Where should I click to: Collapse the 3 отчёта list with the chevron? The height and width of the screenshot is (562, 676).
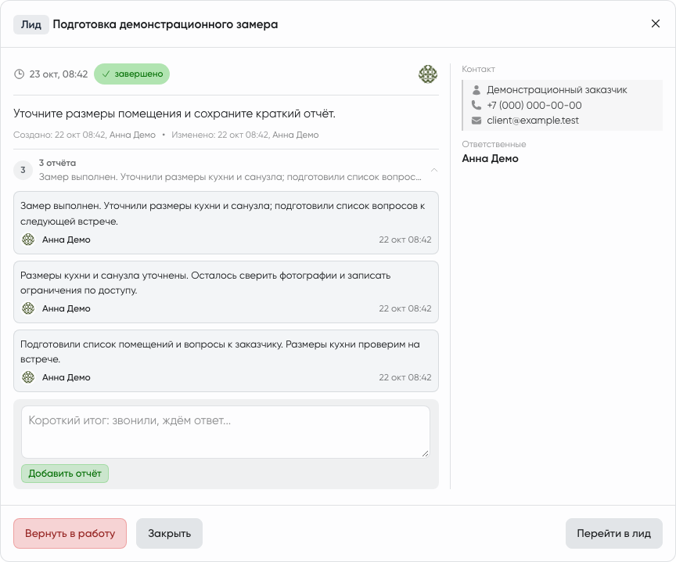[434, 170]
